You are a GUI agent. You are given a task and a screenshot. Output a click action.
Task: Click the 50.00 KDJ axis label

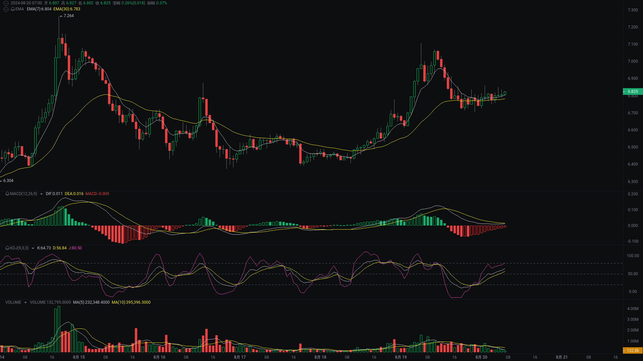click(633, 274)
